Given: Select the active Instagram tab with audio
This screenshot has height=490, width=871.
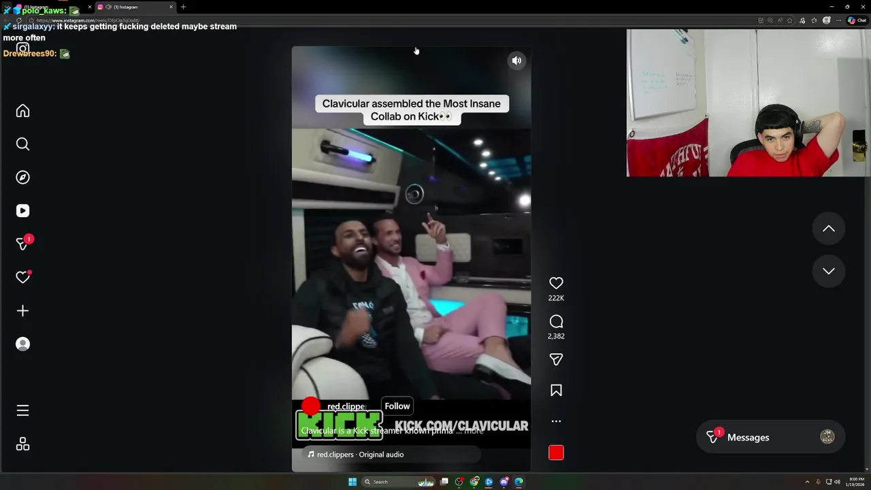Looking at the screenshot, I should click(136, 7).
